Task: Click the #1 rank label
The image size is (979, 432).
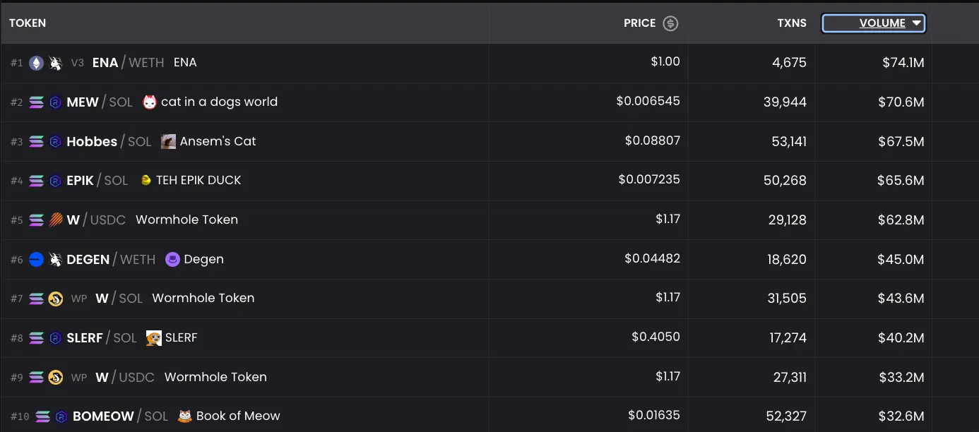Action: pos(16,63)
